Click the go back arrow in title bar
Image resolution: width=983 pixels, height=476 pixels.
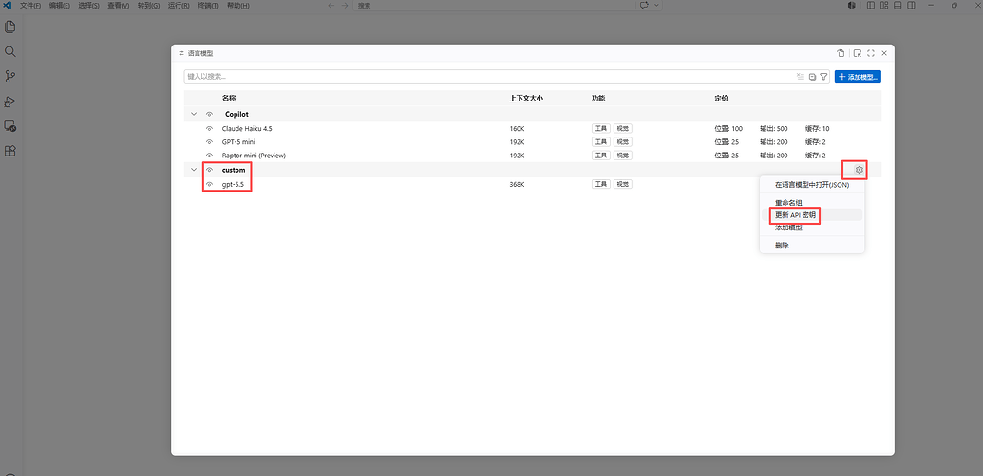(x=331, y=5)
